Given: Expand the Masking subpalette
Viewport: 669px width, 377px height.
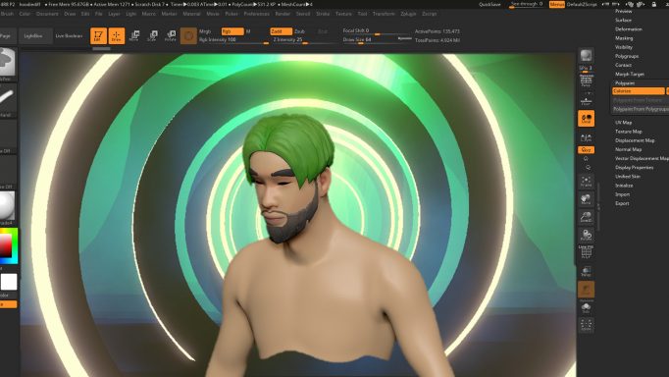Looking at the screenshot, I should (624, 38).
